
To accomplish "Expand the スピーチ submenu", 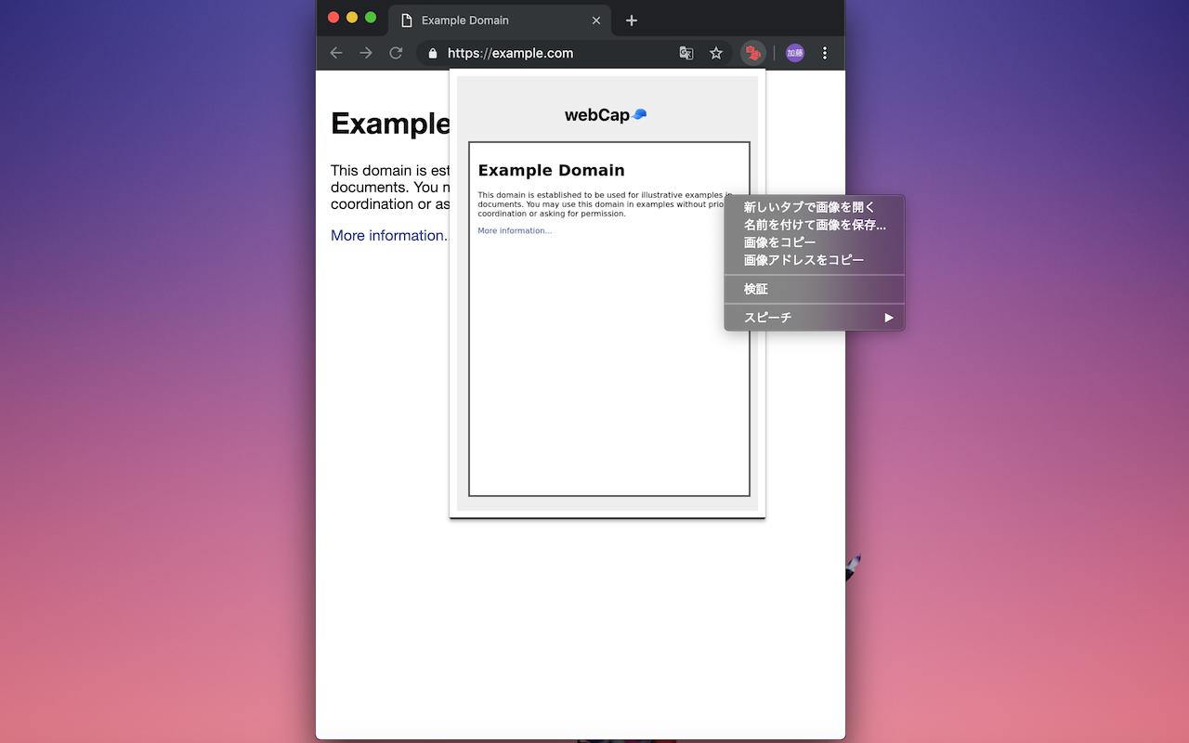I will (x=814, y=318).
